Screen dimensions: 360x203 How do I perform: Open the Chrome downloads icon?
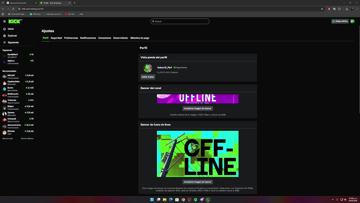347,9
